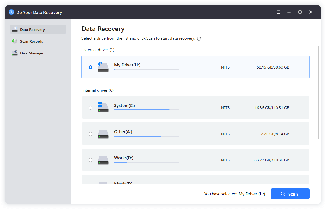Click the Works(D:) usage bar

tap(147, 162)
